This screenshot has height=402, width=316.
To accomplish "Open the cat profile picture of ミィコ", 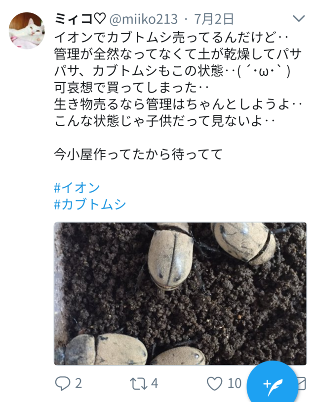I will (x=27, y=31).
